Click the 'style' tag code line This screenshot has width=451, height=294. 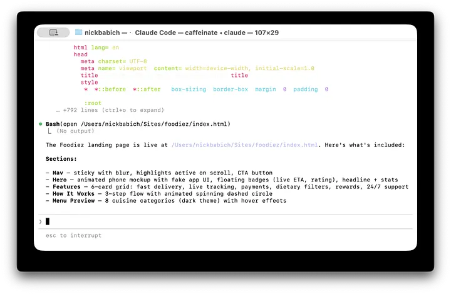tap(89, 82)
